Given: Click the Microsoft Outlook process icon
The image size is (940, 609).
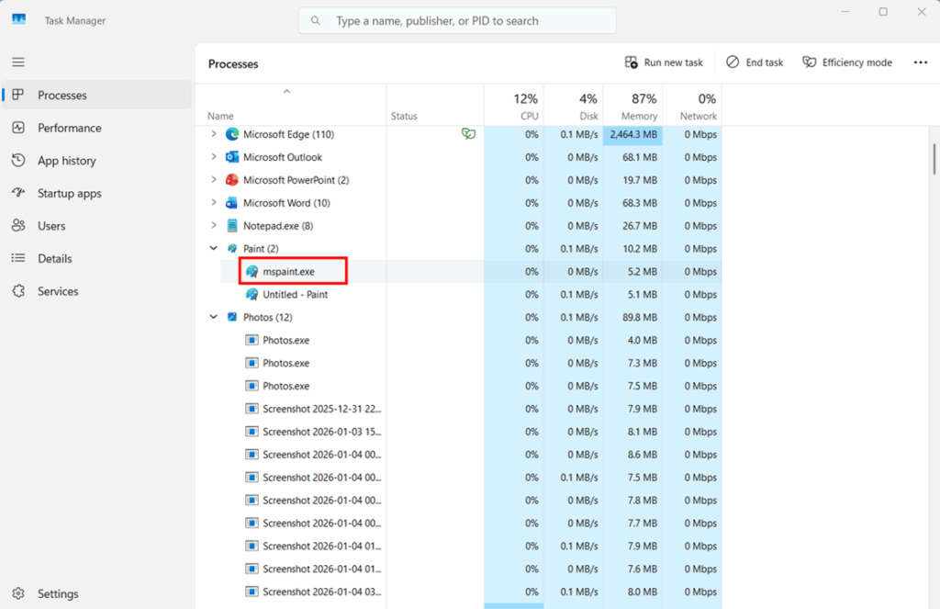Looking at the screenshot, I should pos(232,157).
